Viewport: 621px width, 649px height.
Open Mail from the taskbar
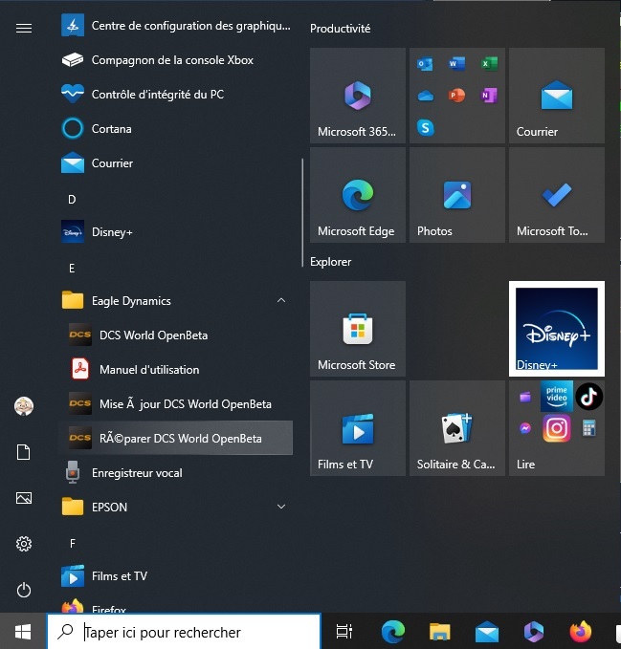click(x=487, y=632)
